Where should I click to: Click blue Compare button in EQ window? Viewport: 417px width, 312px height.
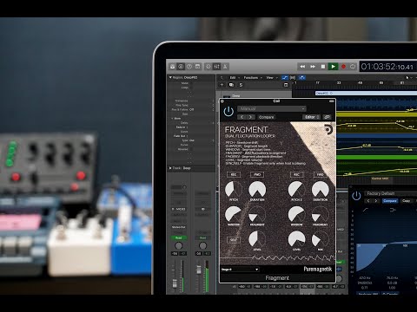click(390, 201)
